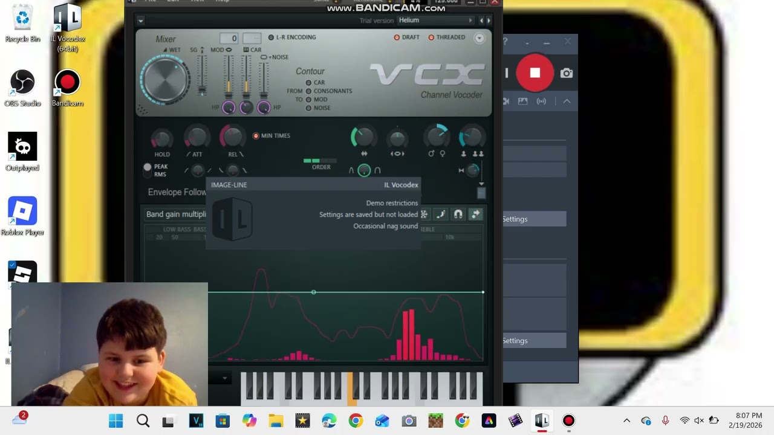Open Windows Start menu
The image size is (774, 435).
coord(115,420)
